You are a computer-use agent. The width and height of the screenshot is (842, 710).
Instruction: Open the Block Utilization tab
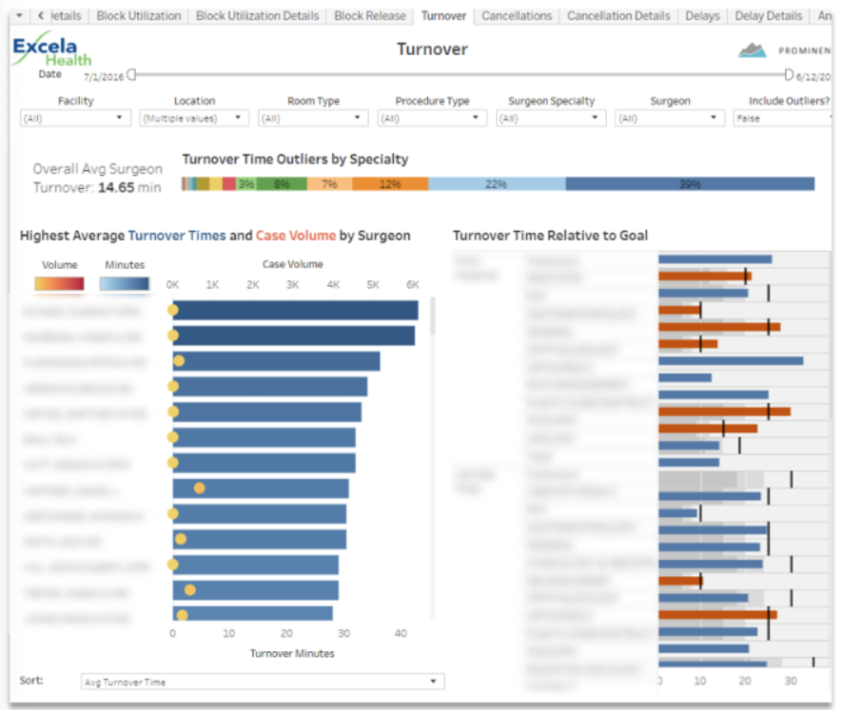coord(139,16)
